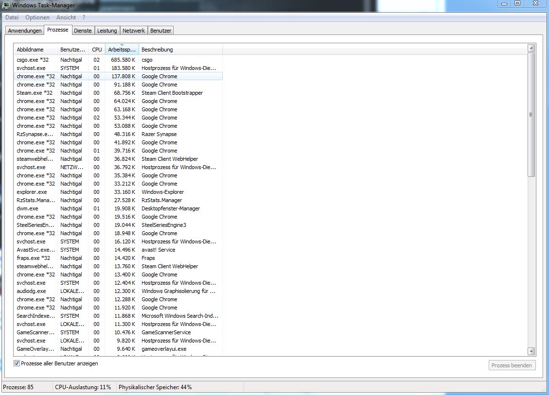Open the Leistung tab
Image resolution: width=549 pixels, height=395 pixels.
point(107,31)
